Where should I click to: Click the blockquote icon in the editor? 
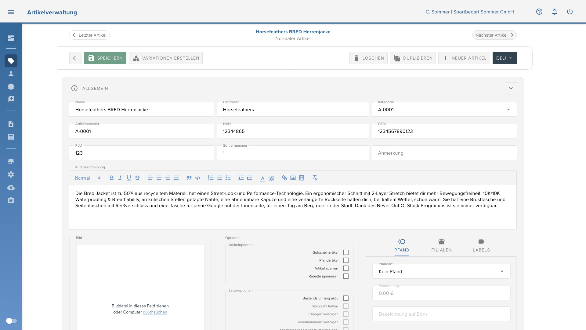click(x=189, y=178)
